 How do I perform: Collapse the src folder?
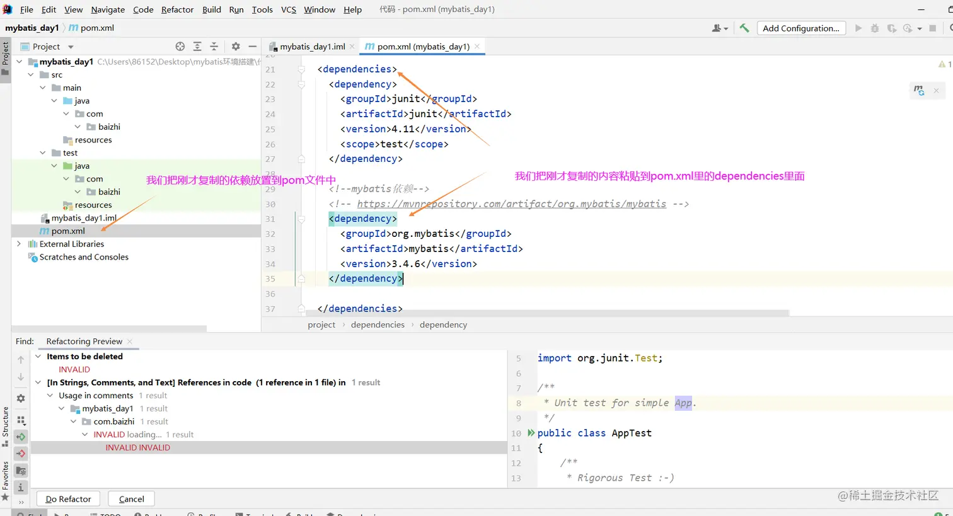pos(31,74)
